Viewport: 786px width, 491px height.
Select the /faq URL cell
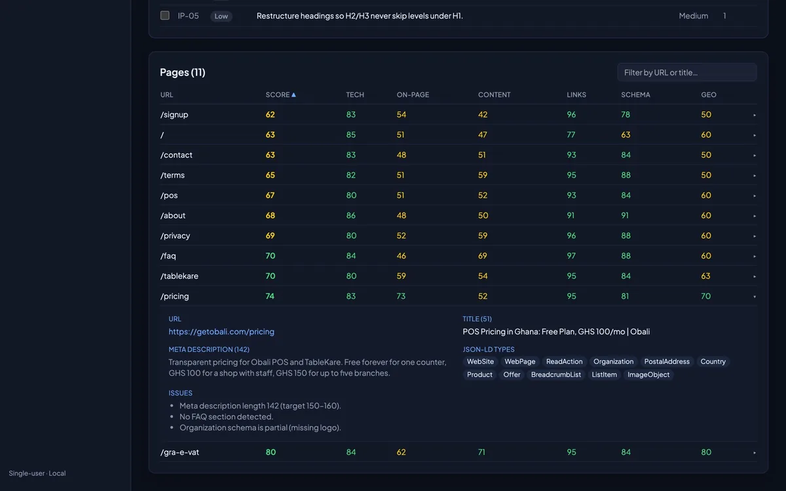click(168, 257)
